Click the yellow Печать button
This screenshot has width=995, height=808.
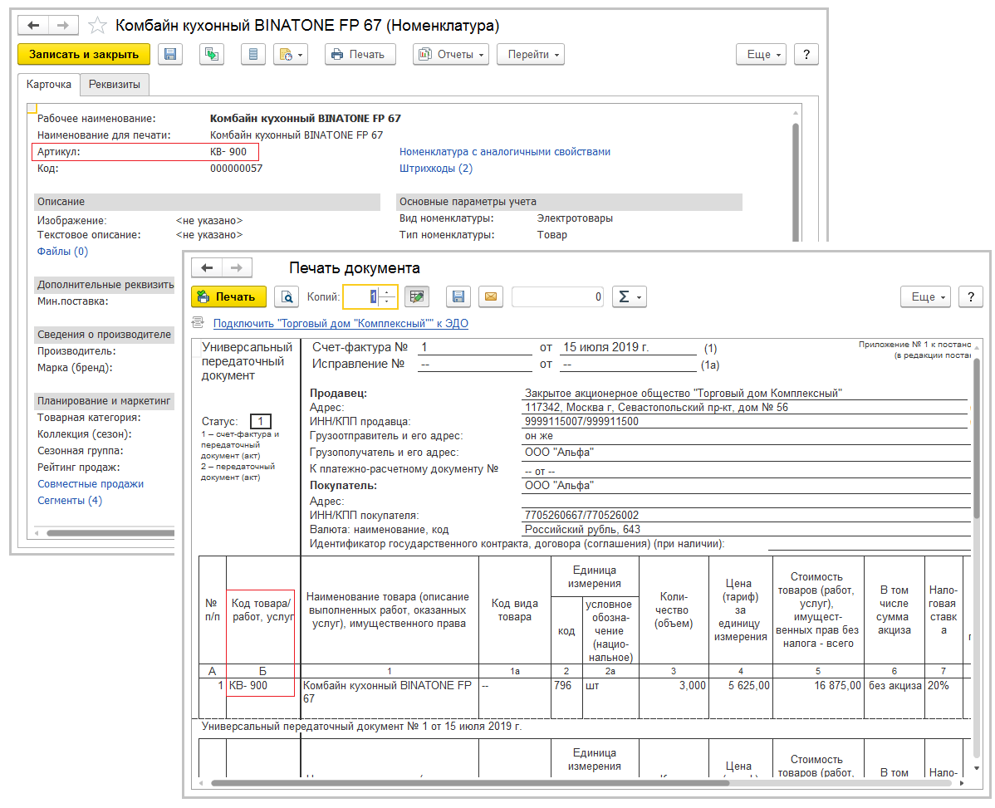(228, 296)
